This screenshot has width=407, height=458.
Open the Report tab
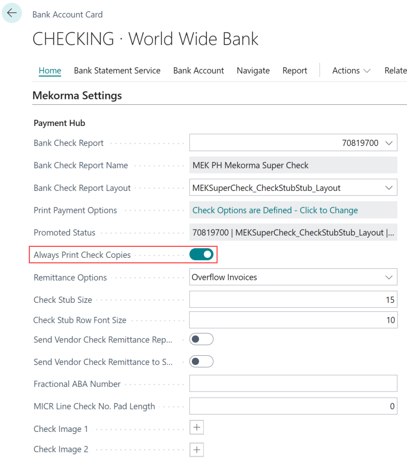(295, 71)
